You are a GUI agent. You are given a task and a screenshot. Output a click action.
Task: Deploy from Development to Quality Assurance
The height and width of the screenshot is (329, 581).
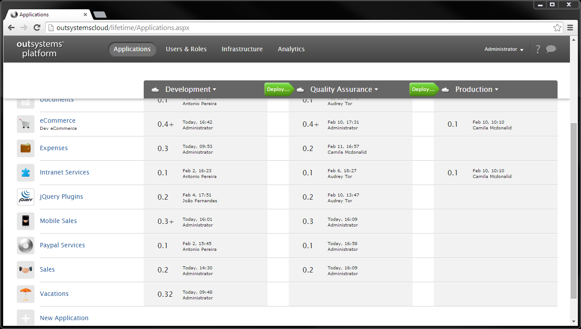[x=279, y=89]
